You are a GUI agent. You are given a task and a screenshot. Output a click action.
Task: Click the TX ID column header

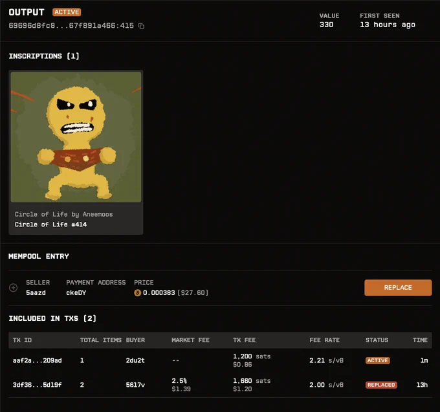(22, 340)
